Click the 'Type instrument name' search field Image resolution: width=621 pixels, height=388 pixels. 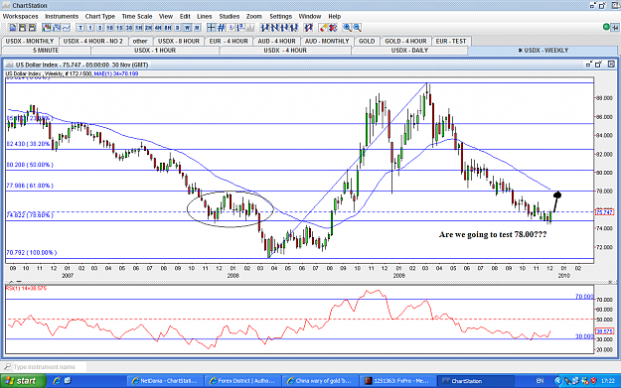click(x=45, y=367)
